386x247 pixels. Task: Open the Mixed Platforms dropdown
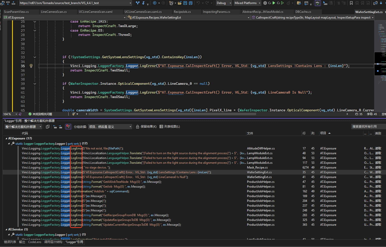pos(247,3)
